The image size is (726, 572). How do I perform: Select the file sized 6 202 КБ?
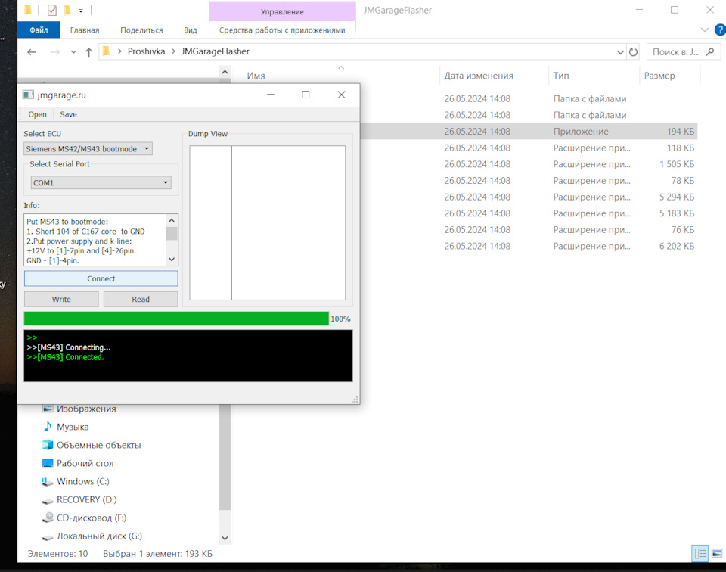[x=528, y=246]
